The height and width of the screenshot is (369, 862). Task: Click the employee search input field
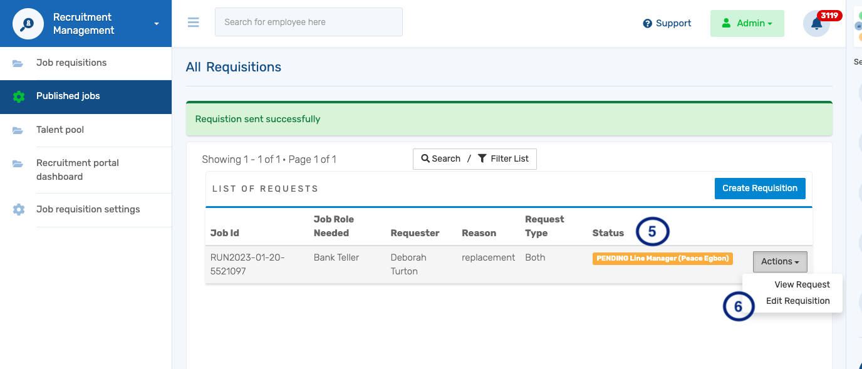[308, 22]
